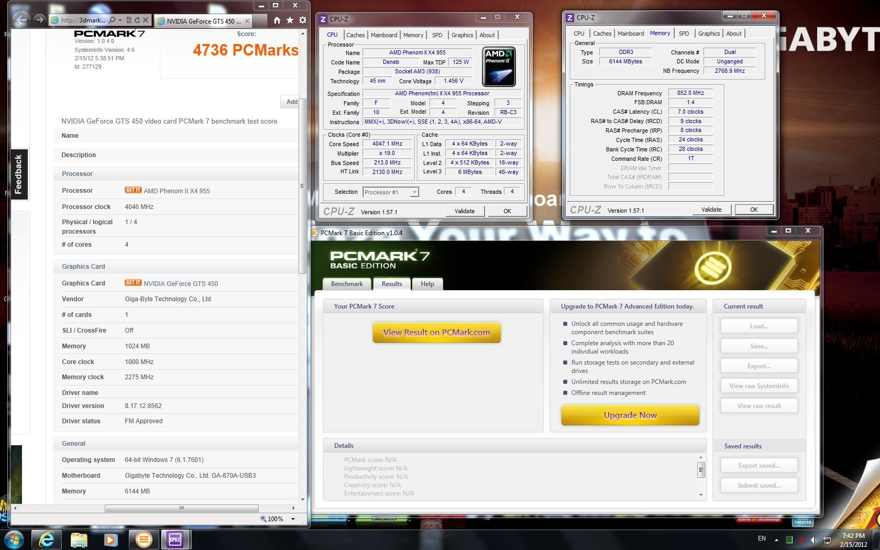Click the GET IT badge beside AMD Phenom II X4 955
Screen dimensions: 880x550
133,190
